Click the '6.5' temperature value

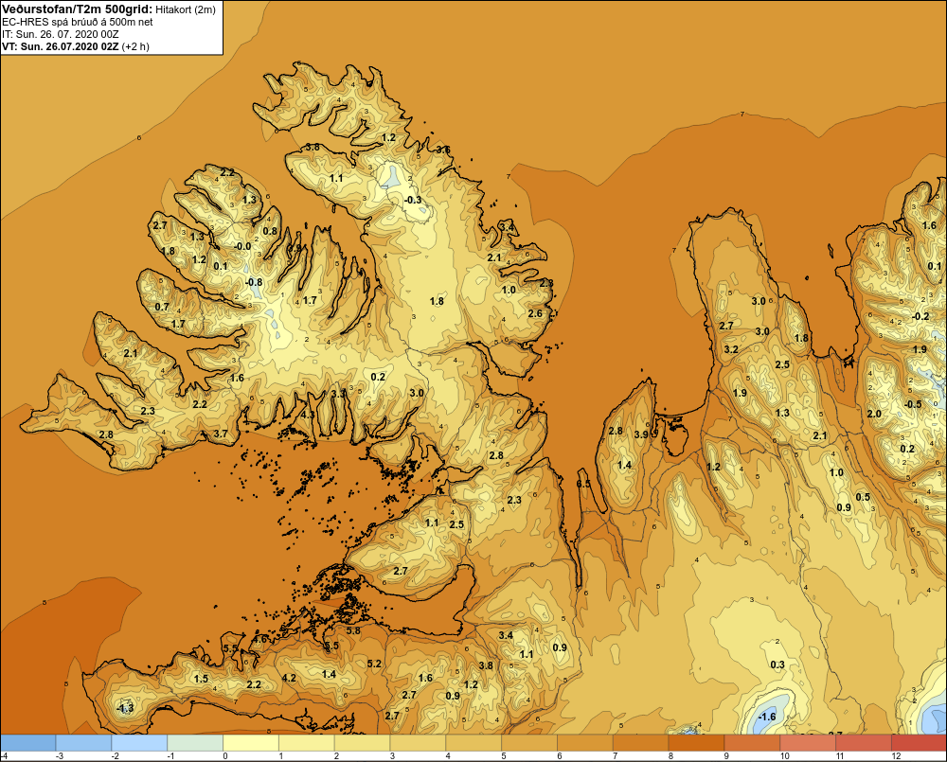click(x=583, y=485)
